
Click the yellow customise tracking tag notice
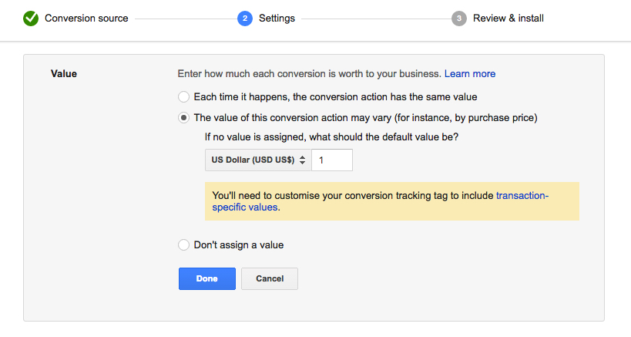click(392, 201)
